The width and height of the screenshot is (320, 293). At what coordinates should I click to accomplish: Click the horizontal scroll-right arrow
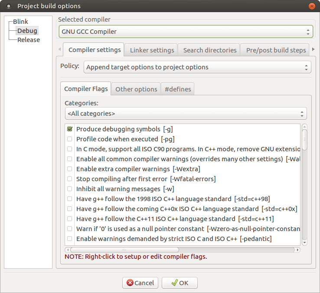[298, 250]
